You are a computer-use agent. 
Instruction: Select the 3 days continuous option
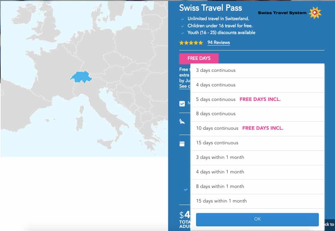pos(257,71)
